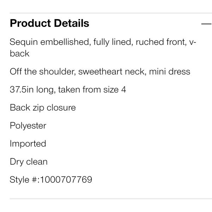Click the Back zip closure line
Image resolution: width=212 pixels, height=212 pixels.
43,108
